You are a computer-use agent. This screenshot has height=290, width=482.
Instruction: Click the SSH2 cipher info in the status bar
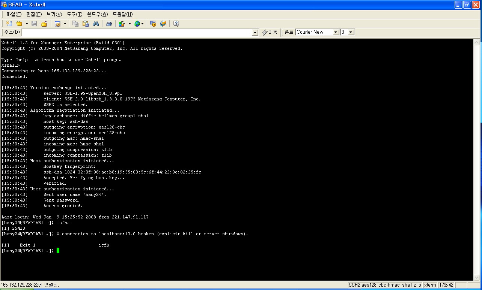[385, 285]
